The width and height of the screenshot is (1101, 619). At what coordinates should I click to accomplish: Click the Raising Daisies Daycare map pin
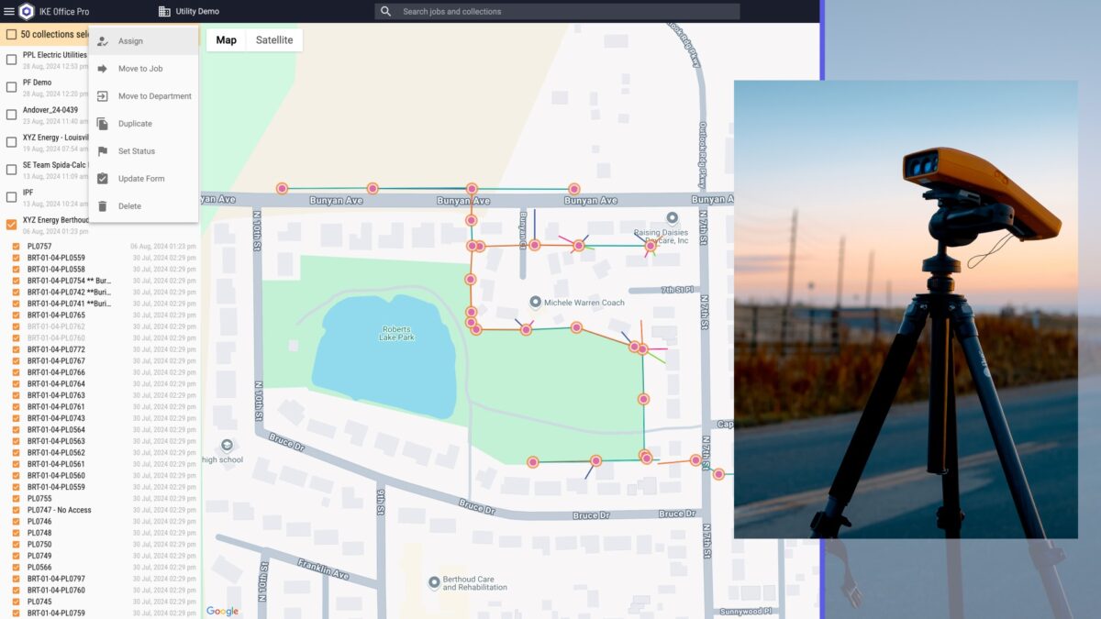(672, 217)
